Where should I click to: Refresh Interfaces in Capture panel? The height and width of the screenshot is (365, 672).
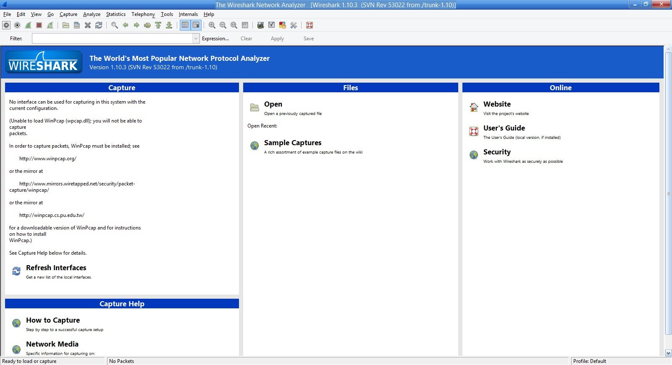pos(56,268)
